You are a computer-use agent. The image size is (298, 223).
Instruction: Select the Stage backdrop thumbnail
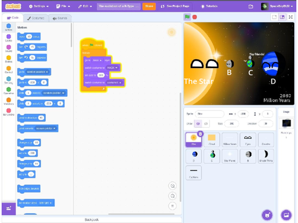tap(286, 123)
